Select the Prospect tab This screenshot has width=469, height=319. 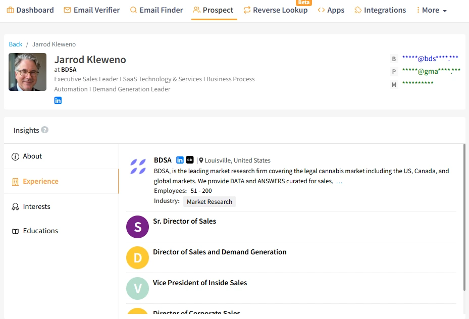coord(213,10)
